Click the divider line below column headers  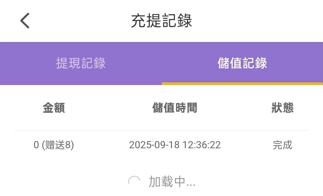coord(161,130)
